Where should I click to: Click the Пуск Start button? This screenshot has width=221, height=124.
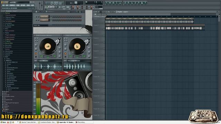[x=3, y=122]
